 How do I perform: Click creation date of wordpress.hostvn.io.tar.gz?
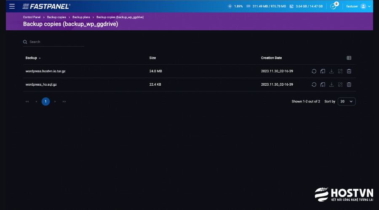pos(277,71)
